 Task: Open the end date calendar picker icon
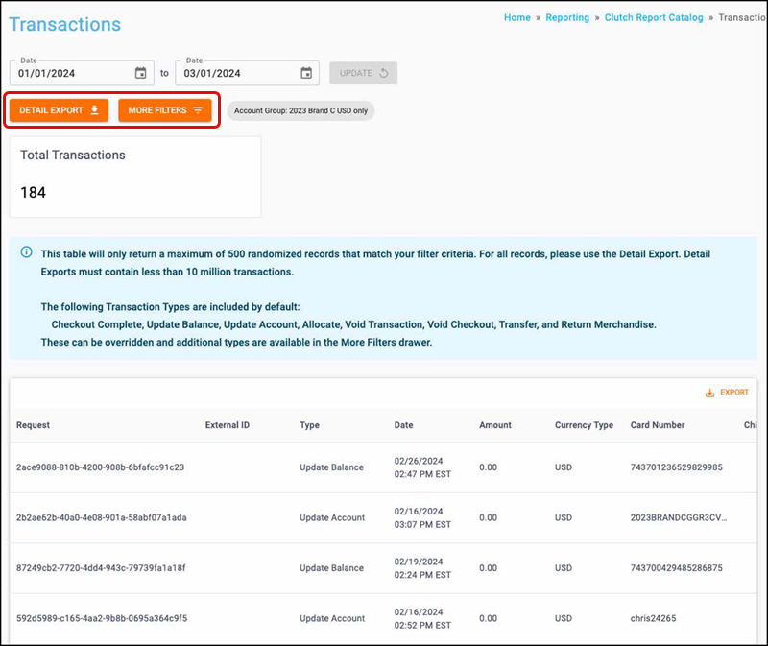coord(306,73)
